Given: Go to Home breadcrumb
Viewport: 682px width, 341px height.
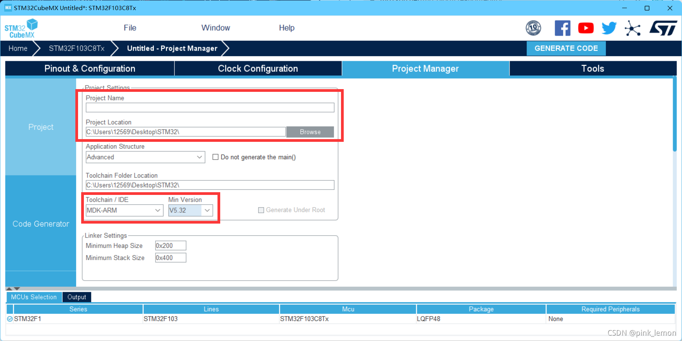Looking at the screenshot, I should pyautogui.click(x=18, y=48).
